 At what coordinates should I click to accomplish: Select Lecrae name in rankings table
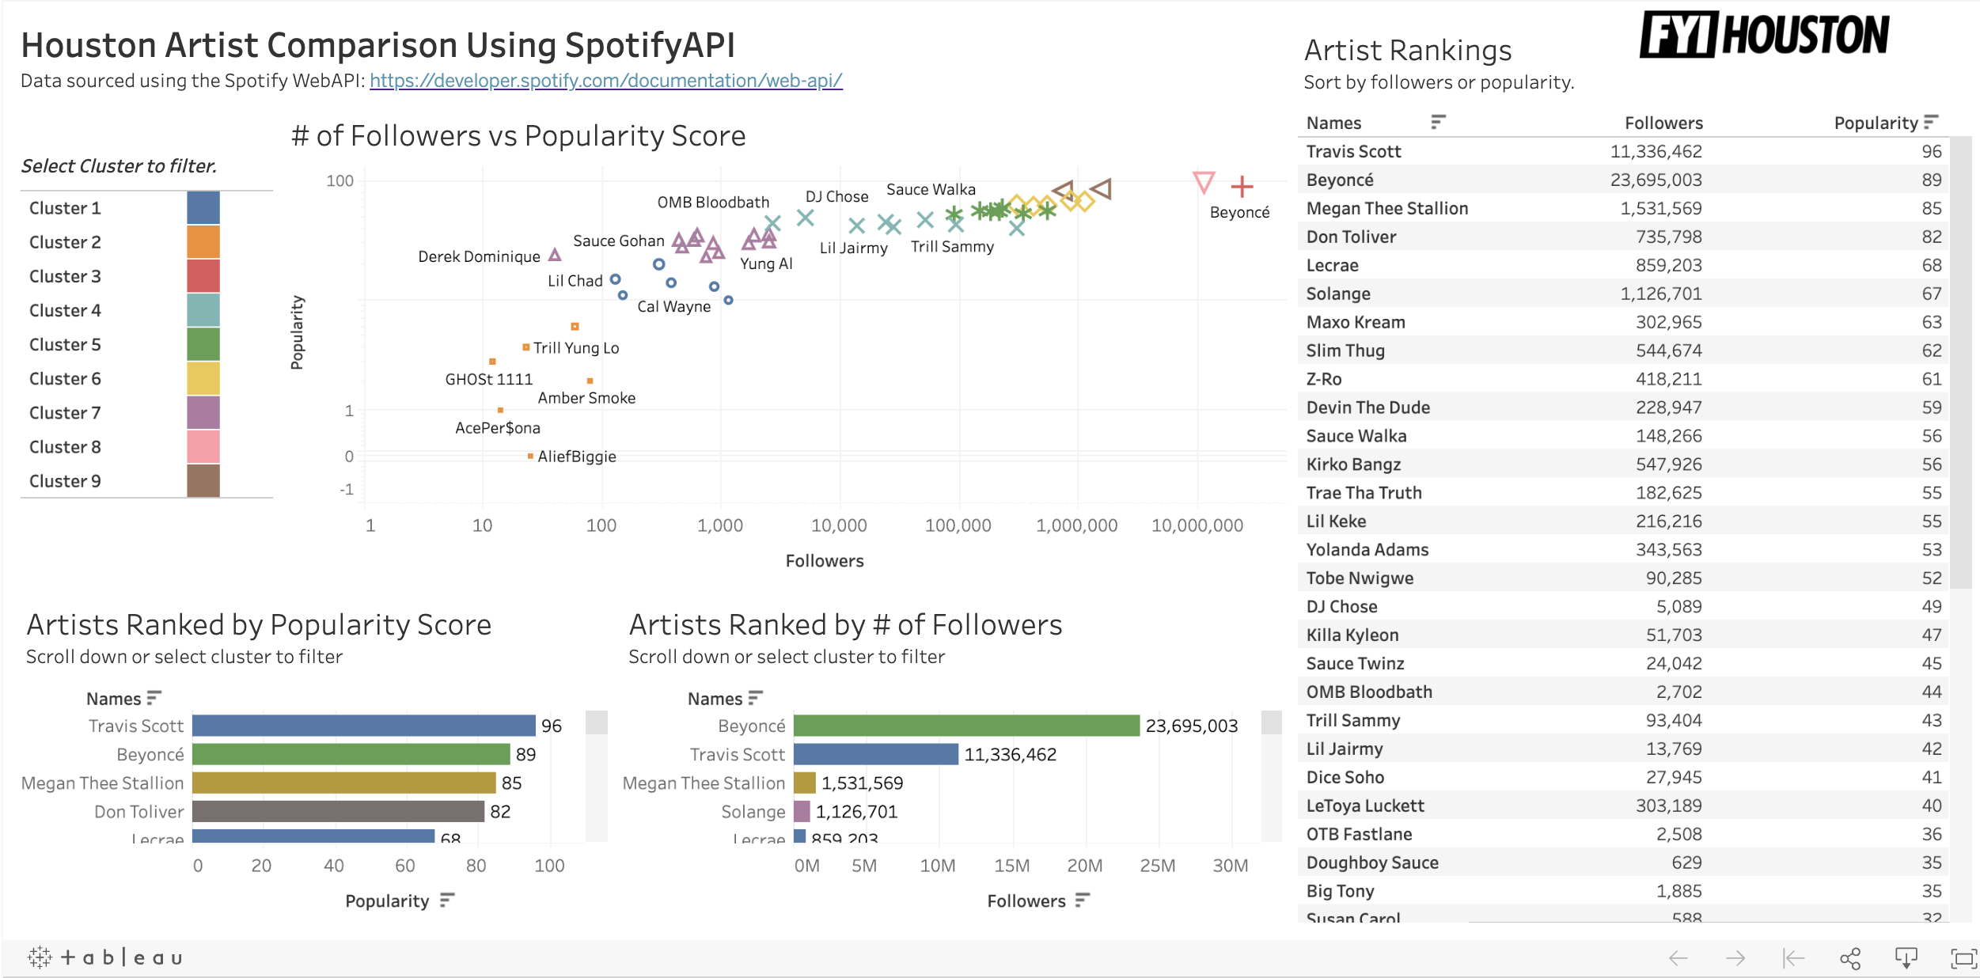point(1332,265)
